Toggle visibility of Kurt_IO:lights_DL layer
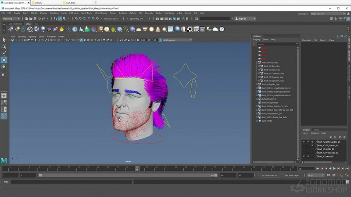The image size is (351, 197). [x=304, y=149]
